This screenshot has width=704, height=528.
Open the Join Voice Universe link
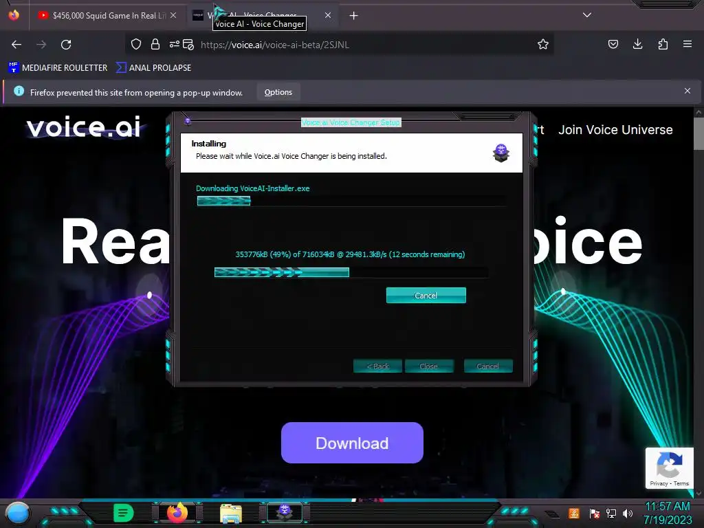click(615, 130)
